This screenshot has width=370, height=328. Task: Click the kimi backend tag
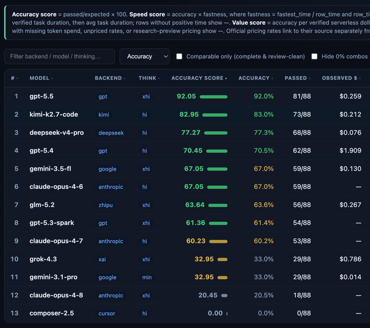[104, 115]
